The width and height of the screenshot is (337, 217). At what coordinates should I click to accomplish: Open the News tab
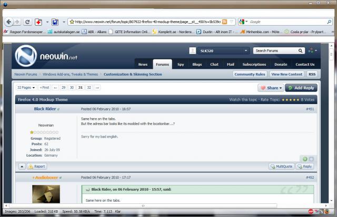coord(143,64)
